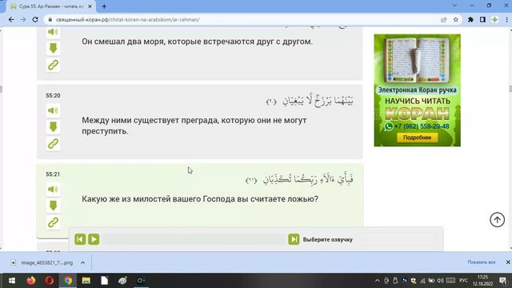Go forward in browser history
Screen dimensions: 512x288
pyautogui.click(x=23, y=19)
